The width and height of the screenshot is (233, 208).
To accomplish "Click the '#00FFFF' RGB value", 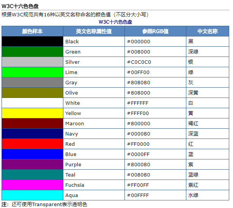I will click(138, 195).
